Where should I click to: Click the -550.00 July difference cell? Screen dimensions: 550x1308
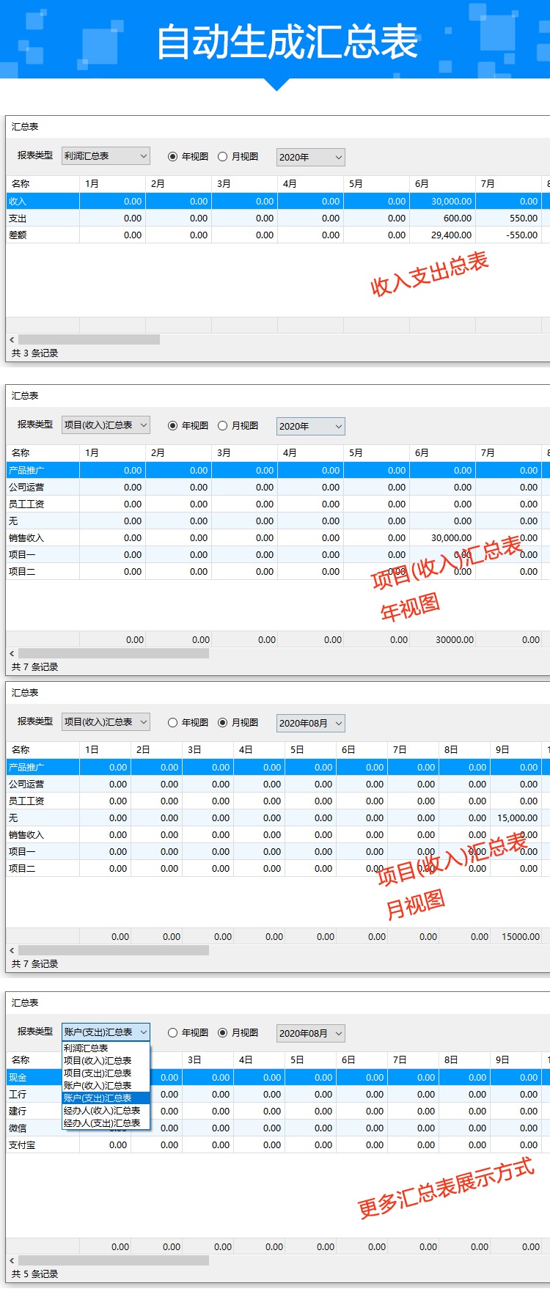tap(508, 235)
